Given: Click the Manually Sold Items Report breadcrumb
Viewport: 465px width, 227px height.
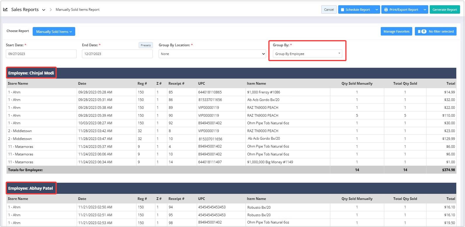Looking at the screenshot, I should click(78, 10).
